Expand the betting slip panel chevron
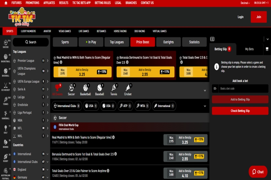The height and width of the screenshot is (180, 271). pos(268,39)
